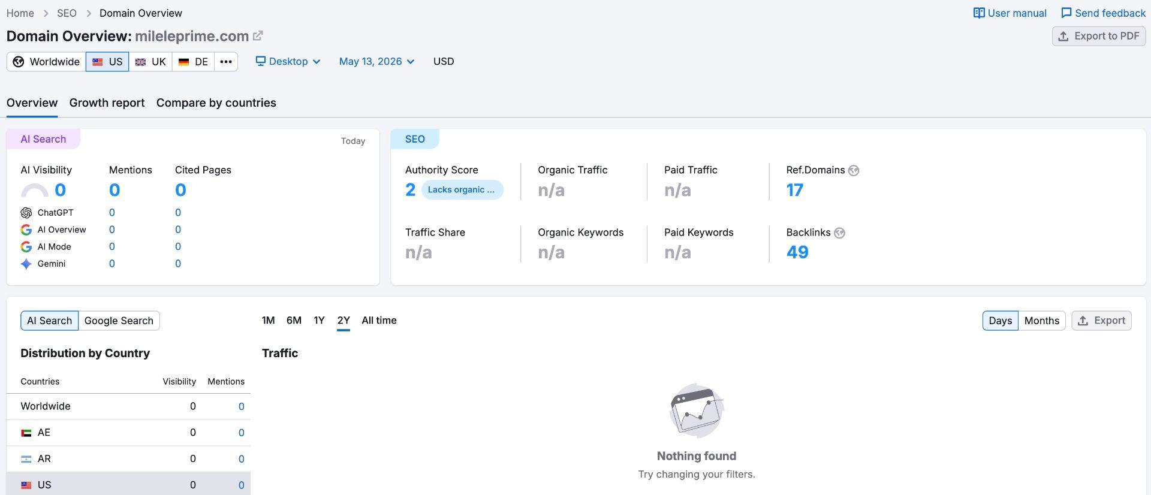Click the AI Visibility gauge icon
Screen dimensions: 1151x495
35,191
